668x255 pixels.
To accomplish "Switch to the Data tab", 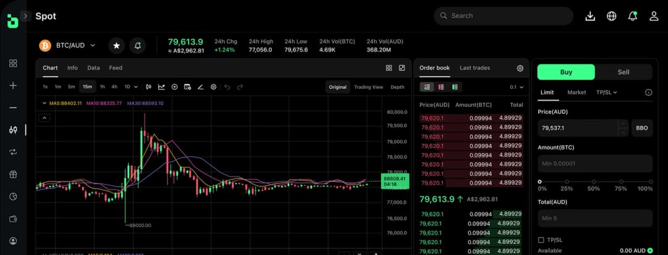I will pos(93,68).
